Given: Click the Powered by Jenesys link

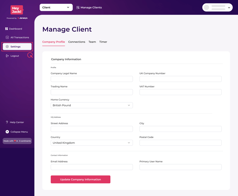Looking at the screenshot, I should (17, 18).
